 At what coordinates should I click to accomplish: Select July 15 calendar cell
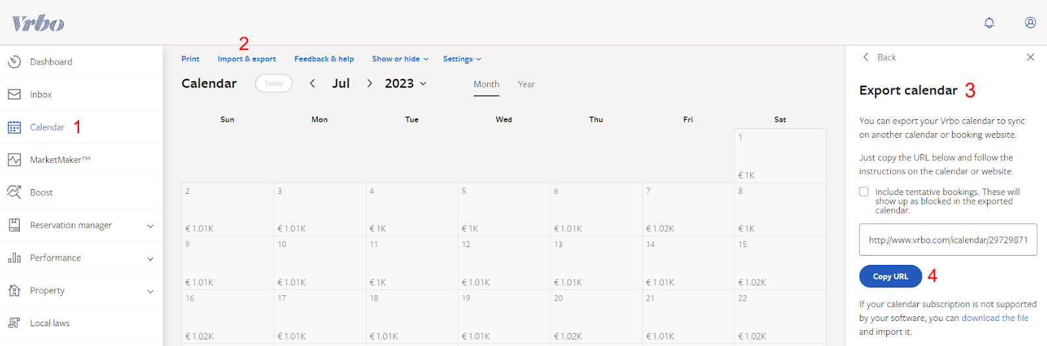coord(780,263)
